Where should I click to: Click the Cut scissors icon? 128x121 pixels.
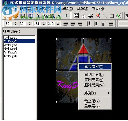38,16
